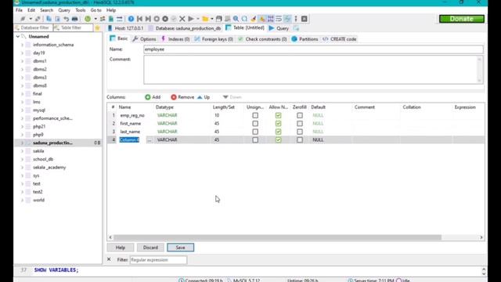
Task: Click the three vertical dots toolbar icon
Action: coord(296,19)
